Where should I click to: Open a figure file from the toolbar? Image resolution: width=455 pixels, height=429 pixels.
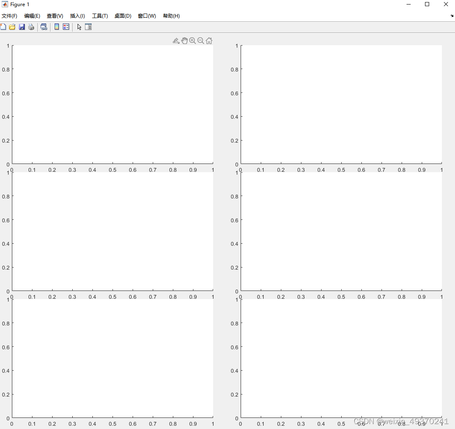pyautogui.click(x=12, y=27)
